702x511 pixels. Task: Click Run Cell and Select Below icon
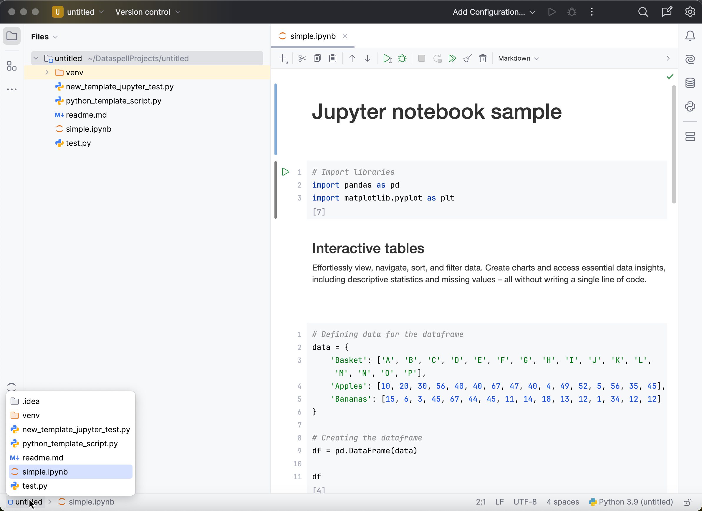point(387,59)
